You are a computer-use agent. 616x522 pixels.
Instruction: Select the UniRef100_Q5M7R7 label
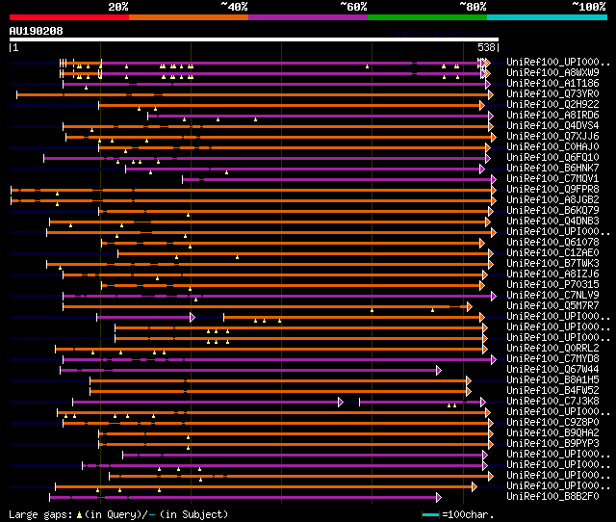[552, 306]
